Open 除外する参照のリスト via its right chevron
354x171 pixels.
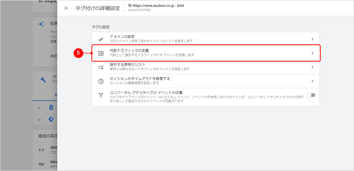[312, 67]
